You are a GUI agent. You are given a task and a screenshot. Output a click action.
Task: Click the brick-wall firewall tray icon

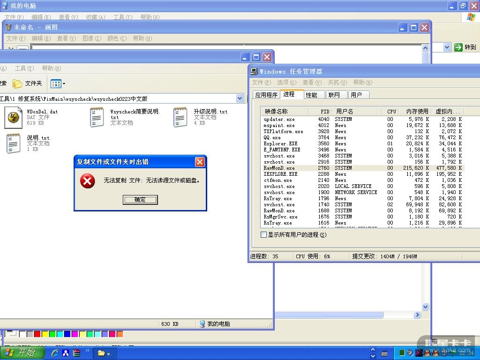[444, 353]
